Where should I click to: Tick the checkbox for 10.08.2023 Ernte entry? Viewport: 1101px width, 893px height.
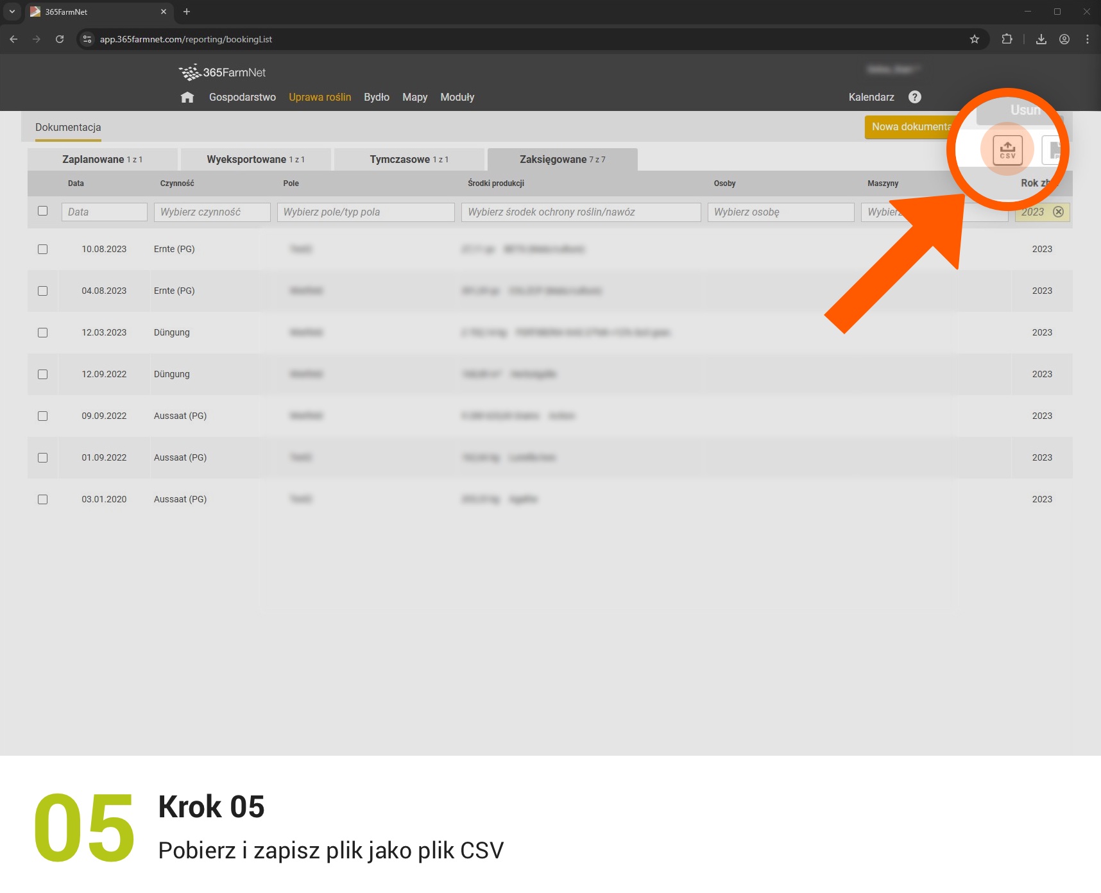[x=43, y=249]
